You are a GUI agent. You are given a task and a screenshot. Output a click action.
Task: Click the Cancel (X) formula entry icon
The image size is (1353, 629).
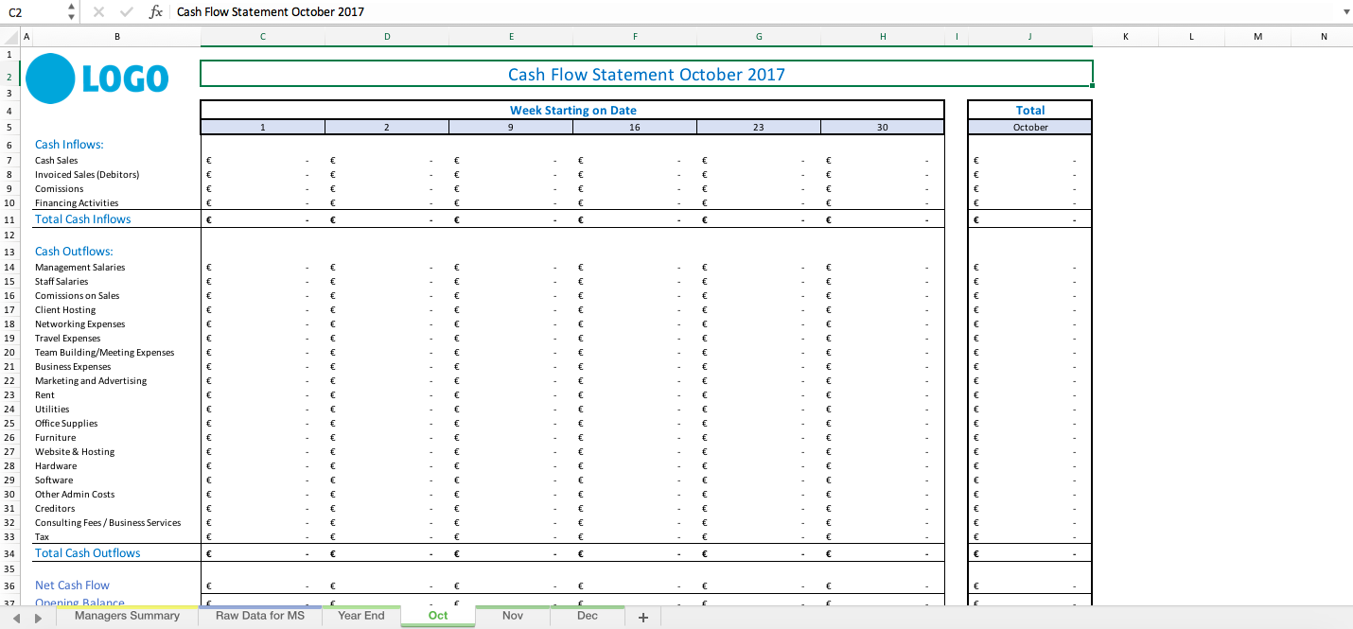pyautogui.click(x=98, y=11)
